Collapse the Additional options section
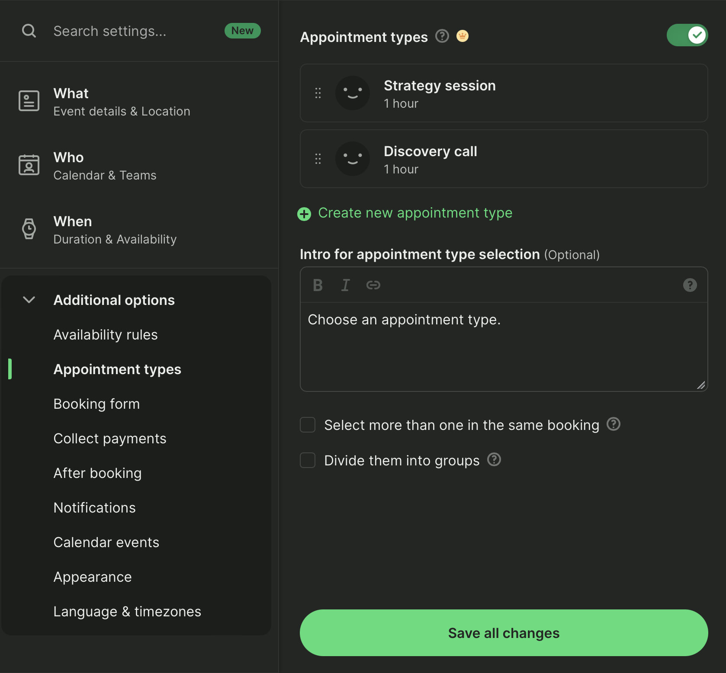The height and width of the screenshot is (673, 726). (x=29, y=300)
